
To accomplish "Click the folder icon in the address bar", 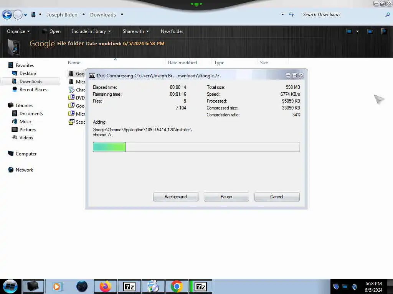I will [33, 15].
